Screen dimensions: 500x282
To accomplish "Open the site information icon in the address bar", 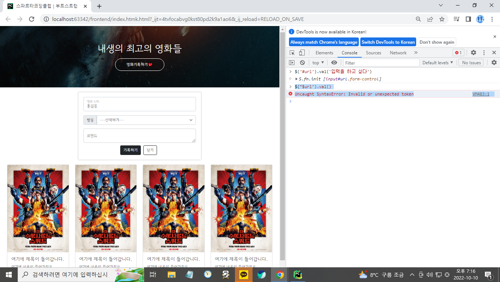I will coord(46,19).
